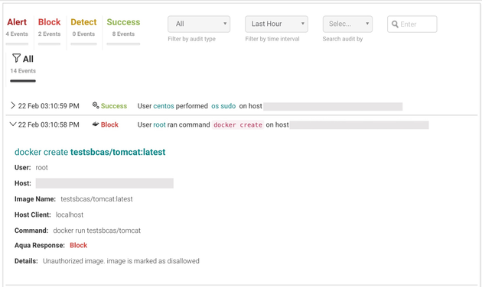Open the docker create testsbcas/tomcat:latest heading
The height and width of the screenshot is (287, 482).
tap(90, 152)
